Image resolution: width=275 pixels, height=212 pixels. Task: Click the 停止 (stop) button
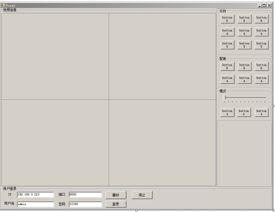pyautogui.click(x=142, y=195)
